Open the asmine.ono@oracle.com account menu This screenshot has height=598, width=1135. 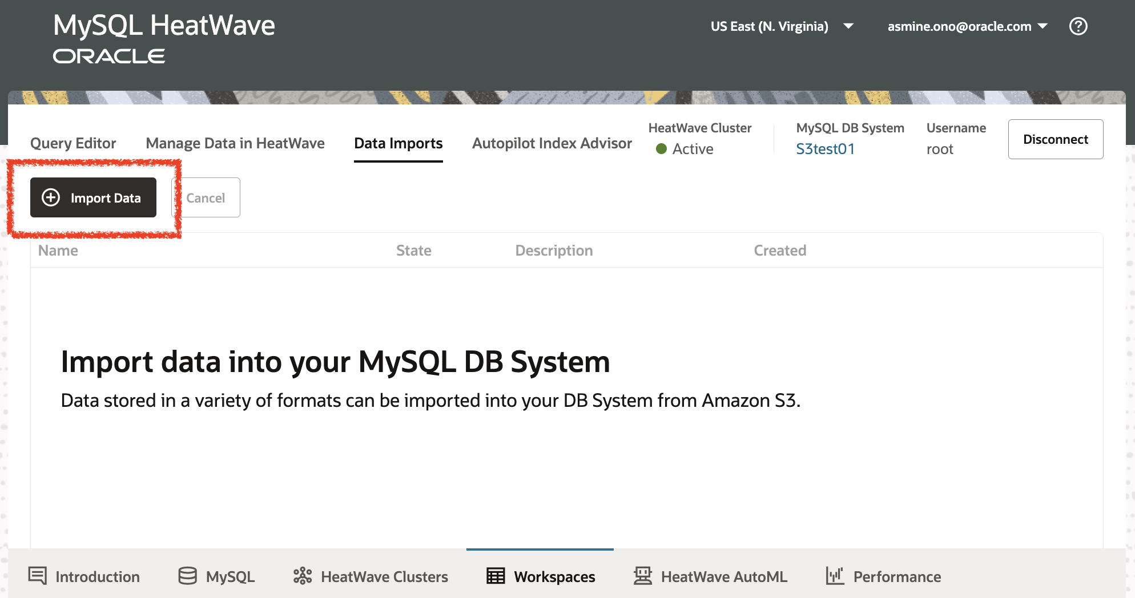coord(967,26)
